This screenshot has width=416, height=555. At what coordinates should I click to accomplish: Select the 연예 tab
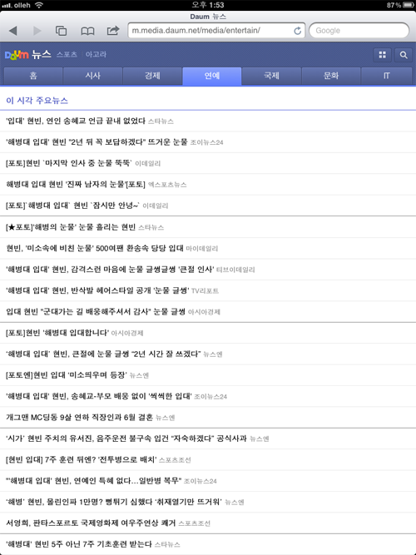click(211, 76)
